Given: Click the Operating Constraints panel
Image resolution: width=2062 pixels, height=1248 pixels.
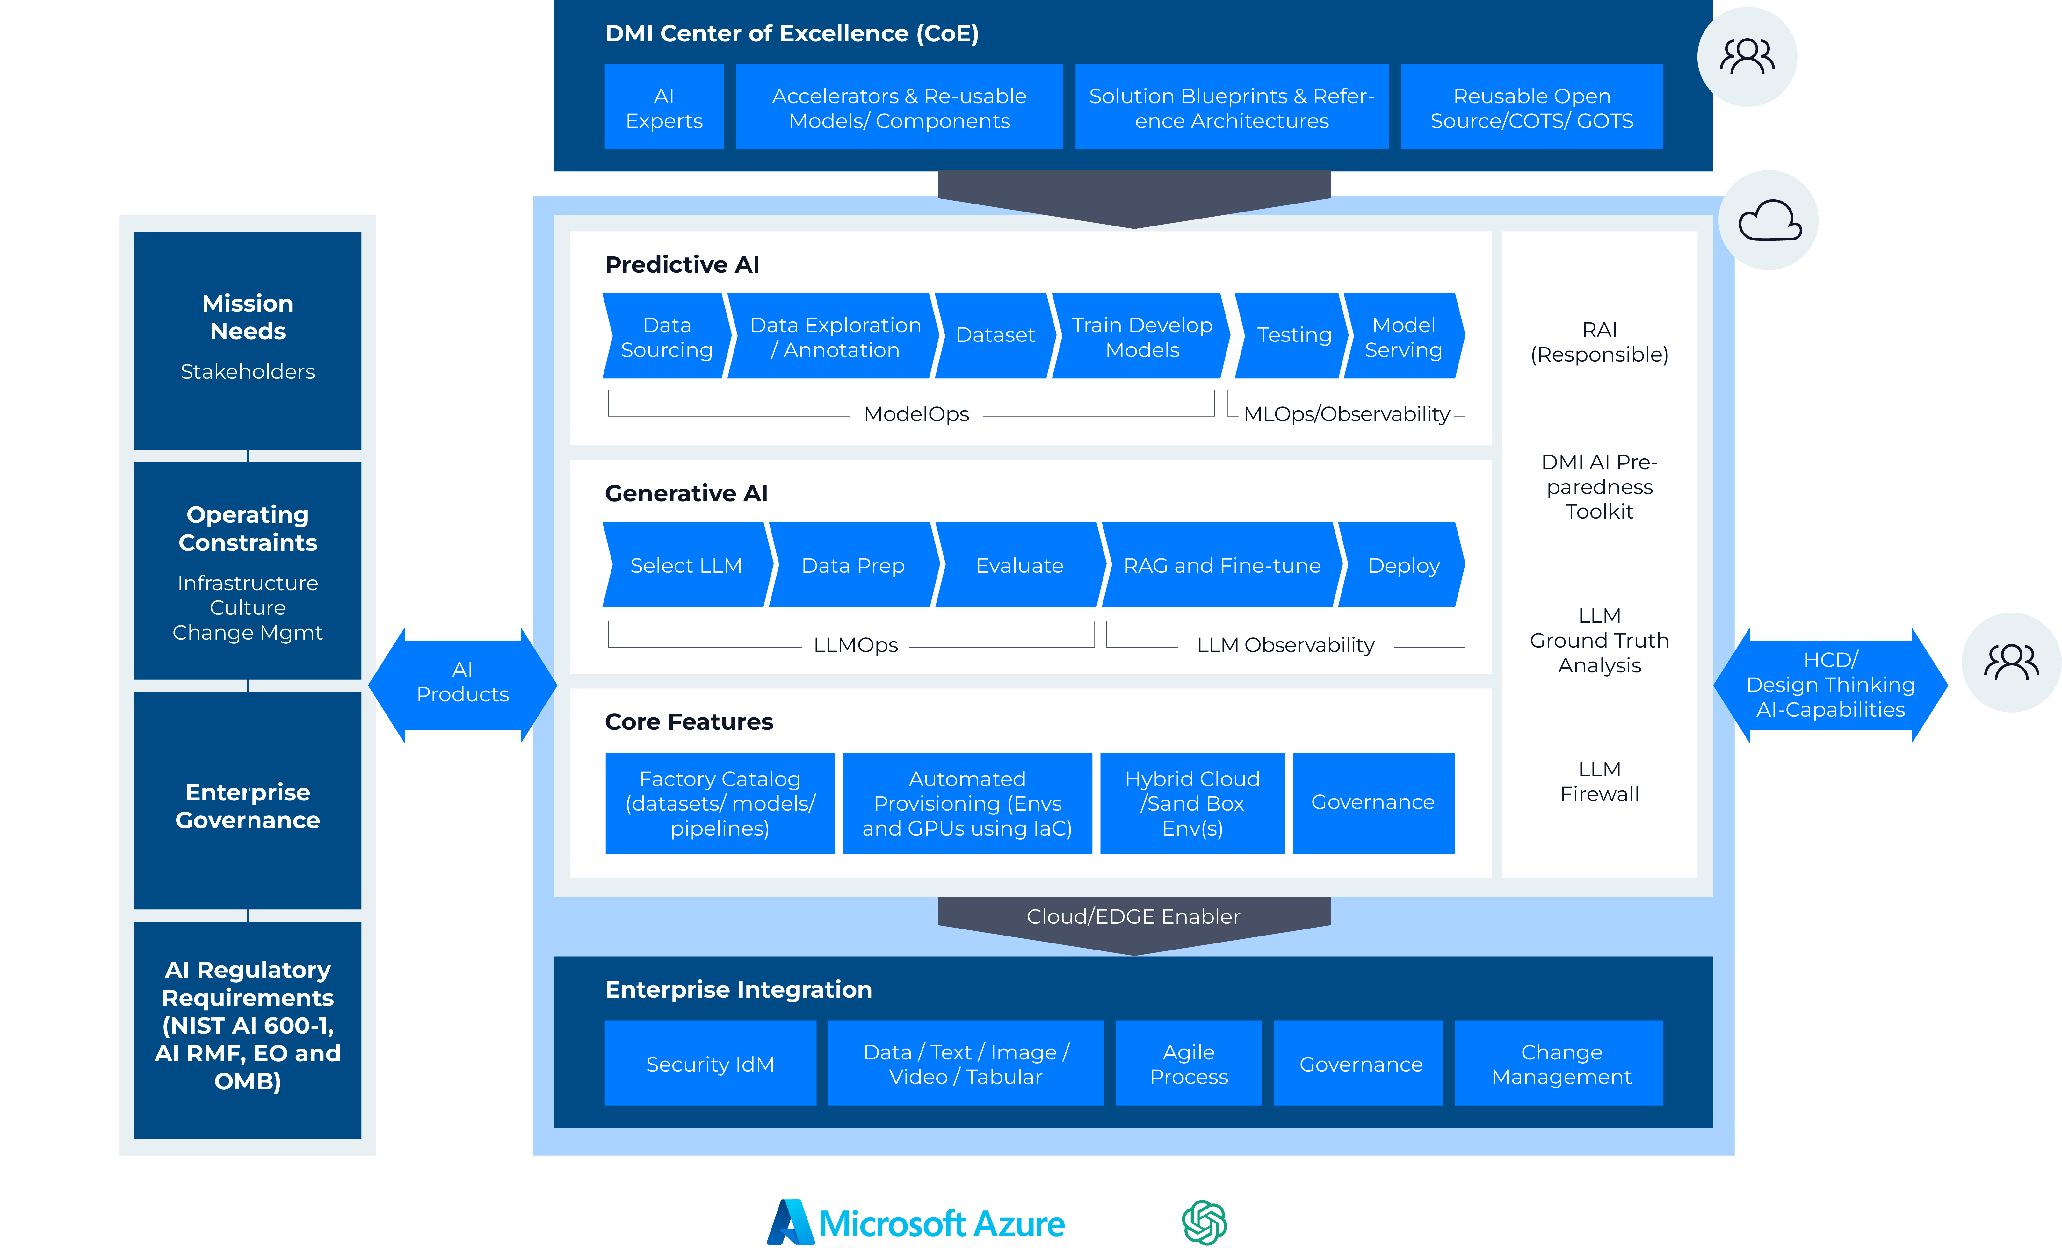Looking at the screenshot, I should coord(248,570).
